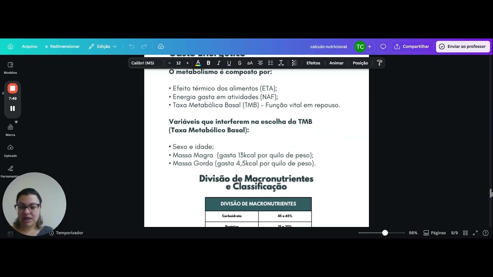Expand the Edição mode dropdown

[102, 47]
